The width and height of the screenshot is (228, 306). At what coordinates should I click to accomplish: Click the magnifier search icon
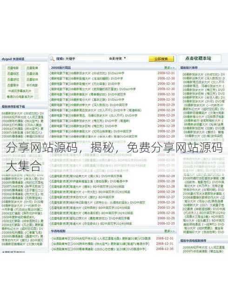[x=52, y=59]
